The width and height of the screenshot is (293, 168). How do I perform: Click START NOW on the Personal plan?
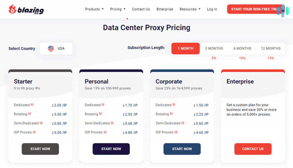coord(111,149)
